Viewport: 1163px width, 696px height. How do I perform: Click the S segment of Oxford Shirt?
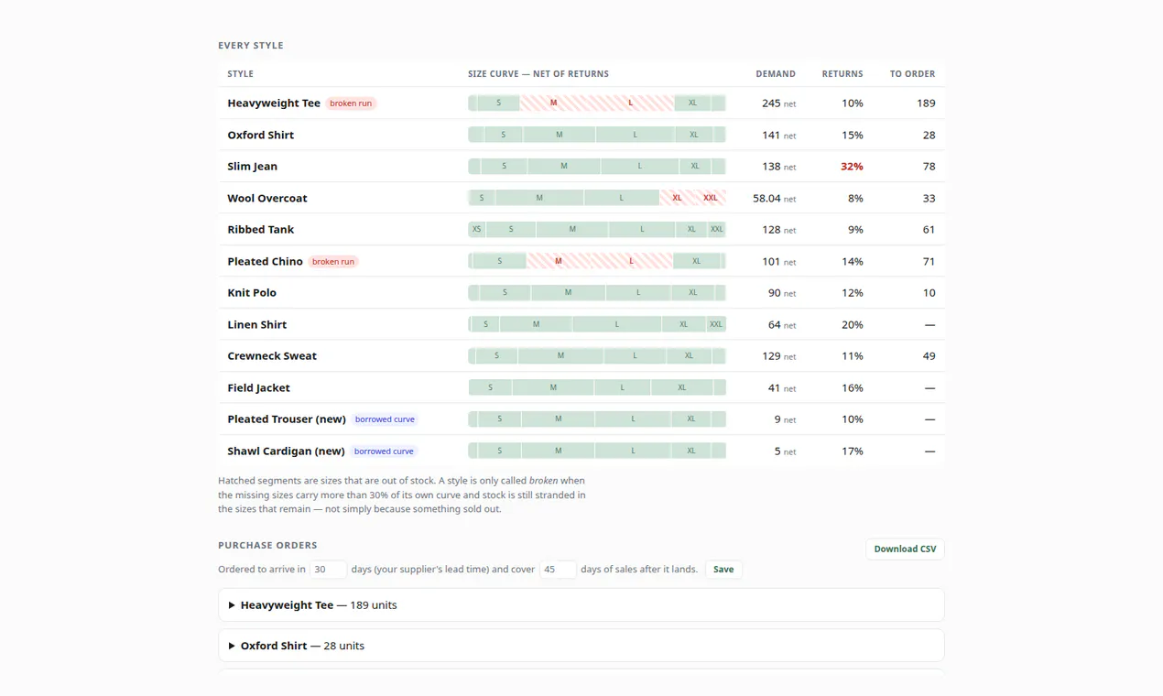503,135
